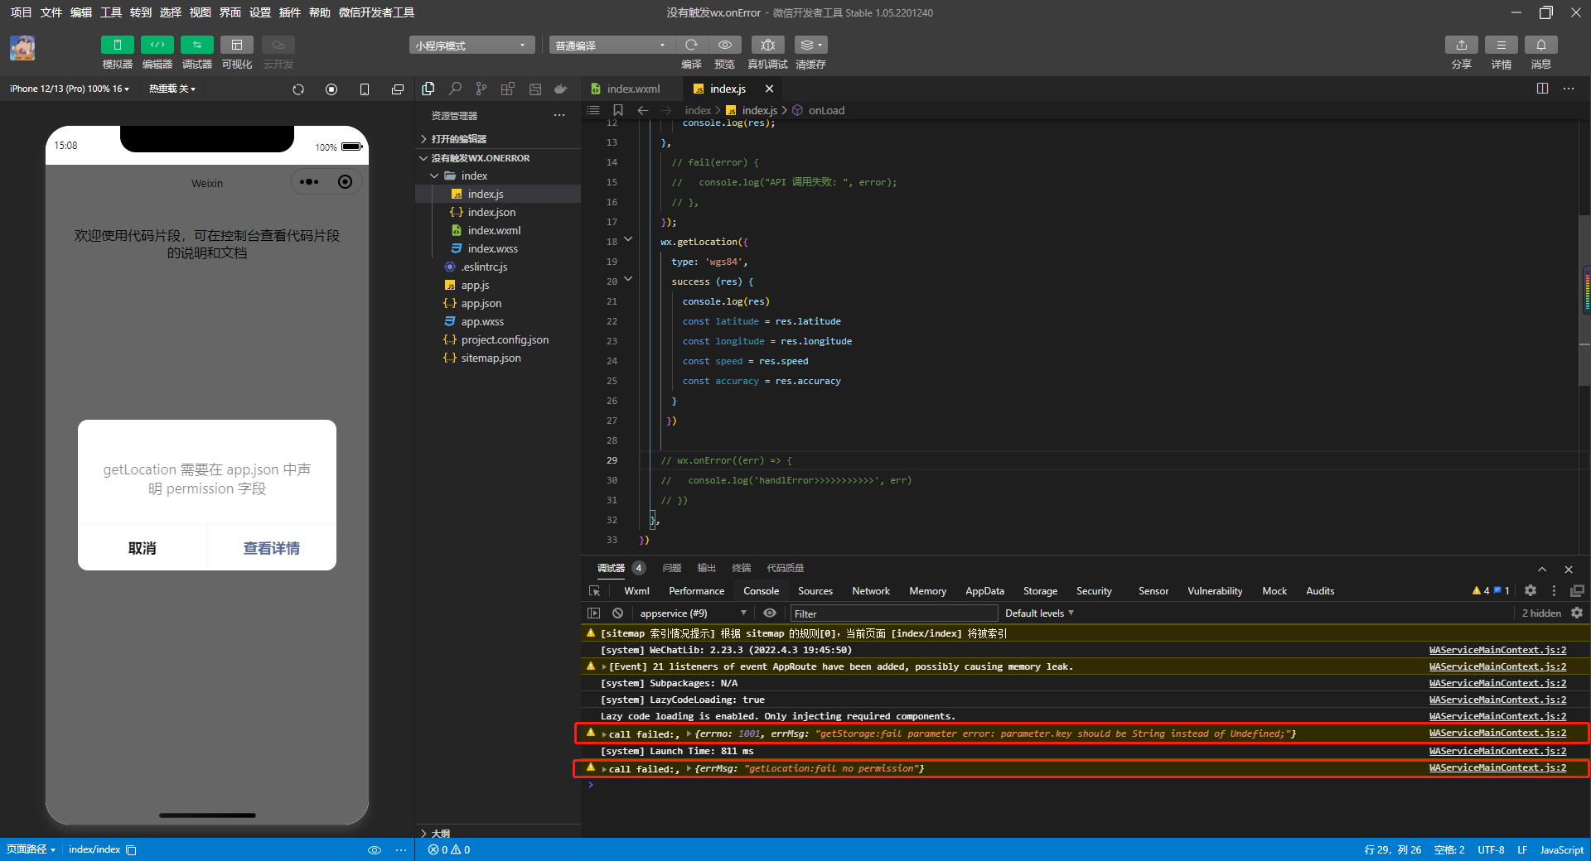Open real device debugging (真机调试)
The width and height of the screenshot is (1591, 861).
click(767, 45)
